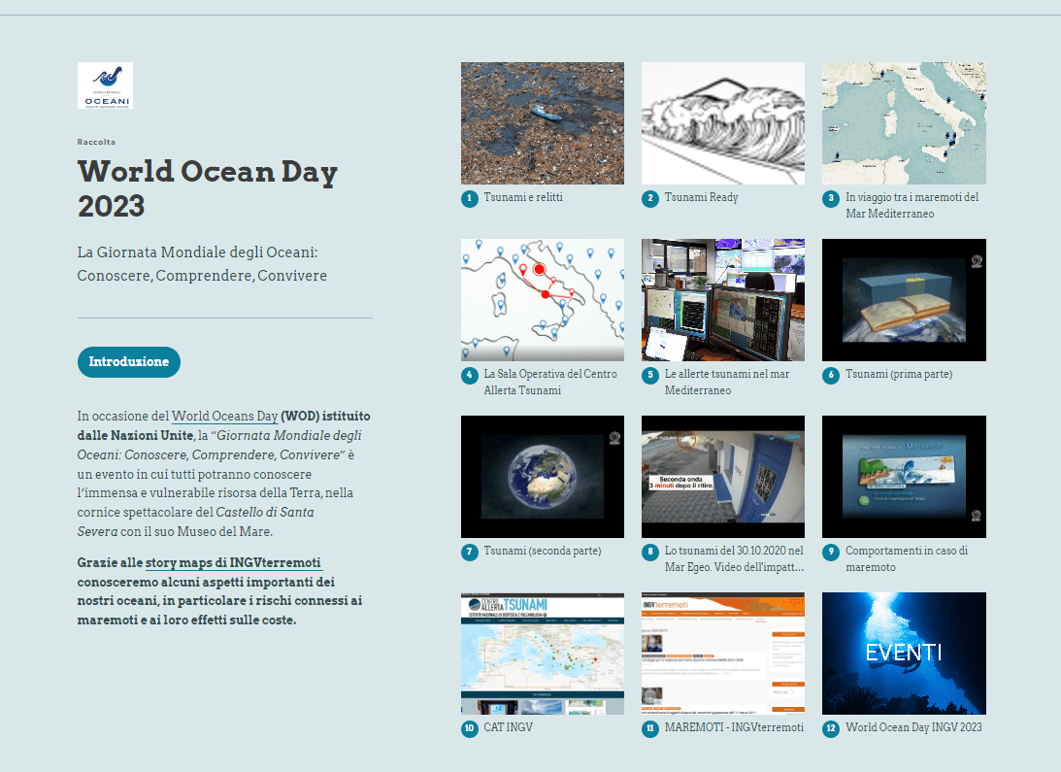Click the Oceani logo icon

(105, 85)
